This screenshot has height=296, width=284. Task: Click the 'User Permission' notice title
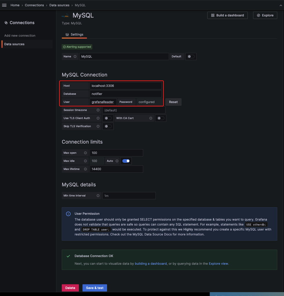tap(87, 214)
